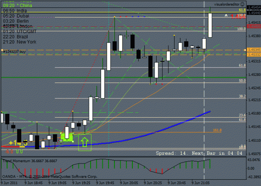Image resolution: width=261 pixels, height=186 pixels.
Task: Click the yellow +14.5 profit label
Action: click(x=18, y=143)
